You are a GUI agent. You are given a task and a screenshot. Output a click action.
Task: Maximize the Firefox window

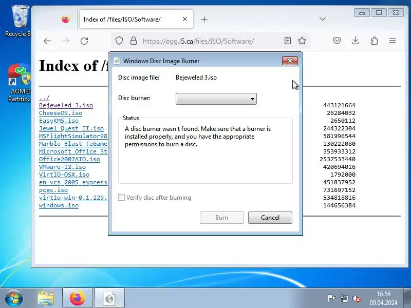(x=379, y=12)
